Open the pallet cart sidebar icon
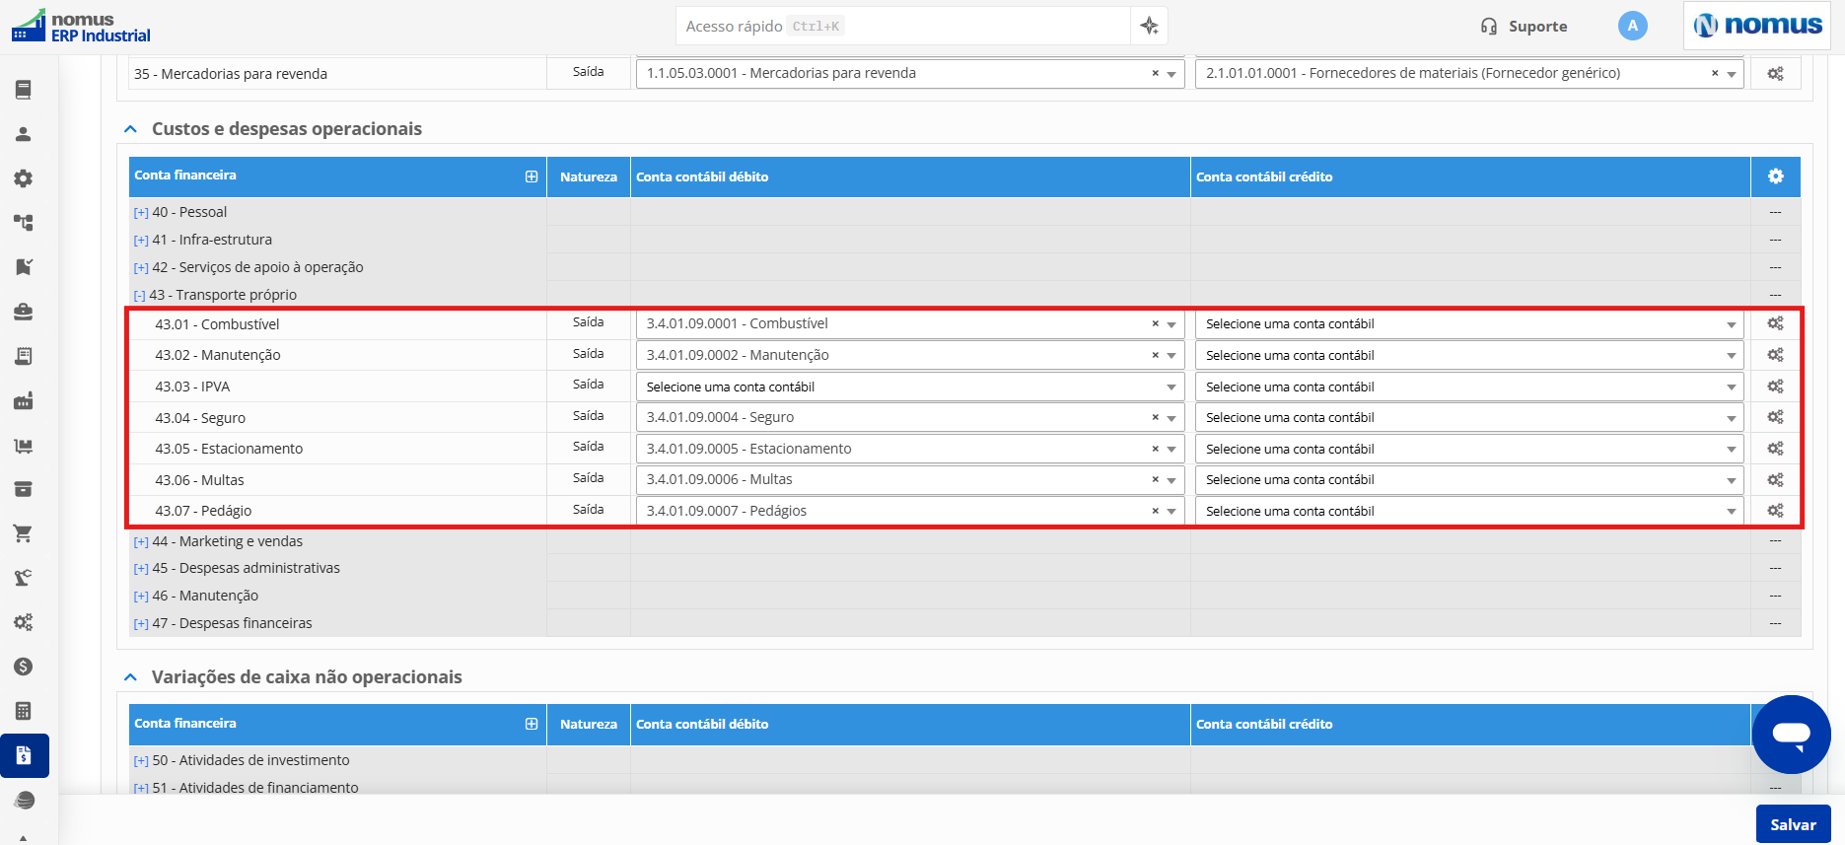This screenshot has height=845, width=1845. [x=24, y=445]
